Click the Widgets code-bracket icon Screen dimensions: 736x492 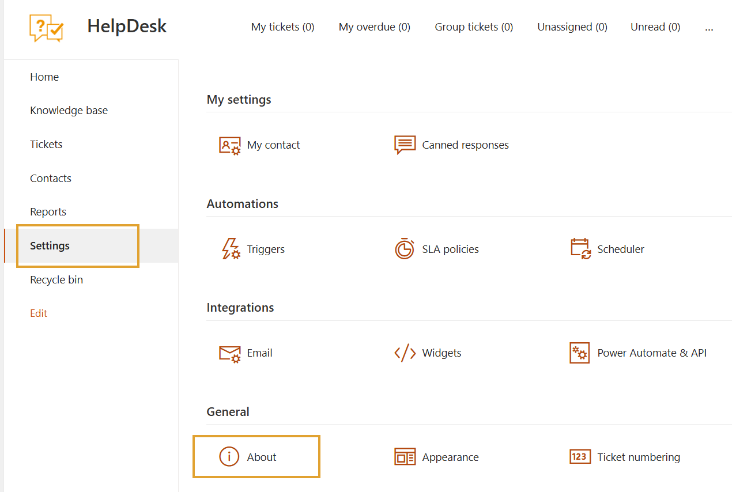click(405, 353)
